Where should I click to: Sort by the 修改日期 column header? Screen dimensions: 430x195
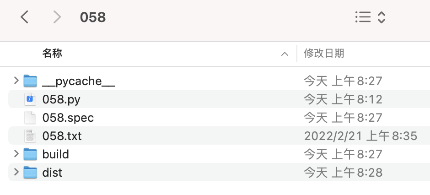coord(324,54)
